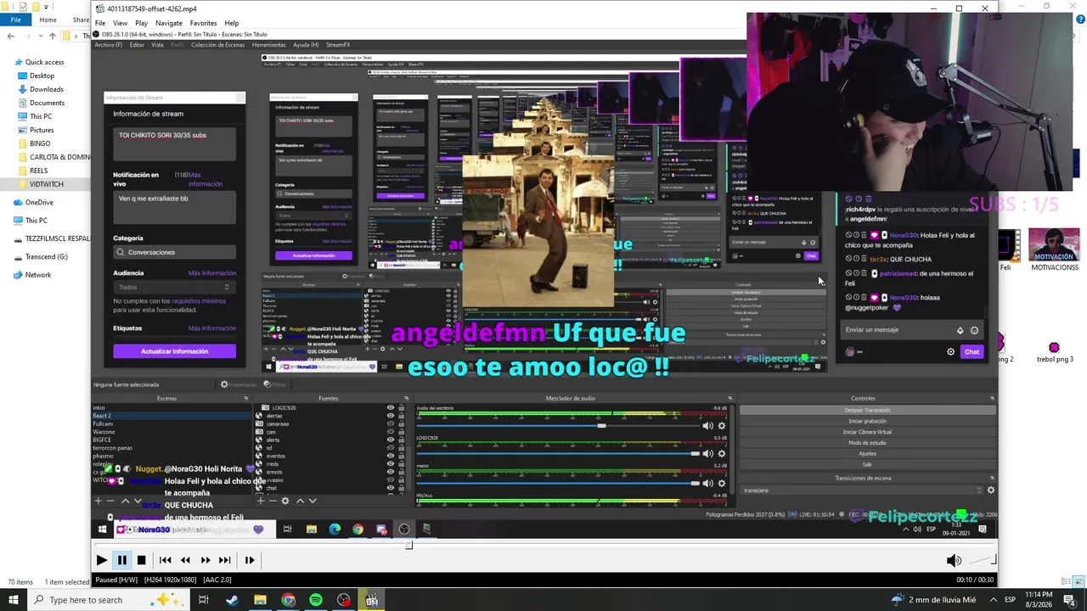Click the Properties checkmark icon in Explorer's quick toolbar
The width and height of the screenshot is (1087, 611).
[x=23, y=7]
